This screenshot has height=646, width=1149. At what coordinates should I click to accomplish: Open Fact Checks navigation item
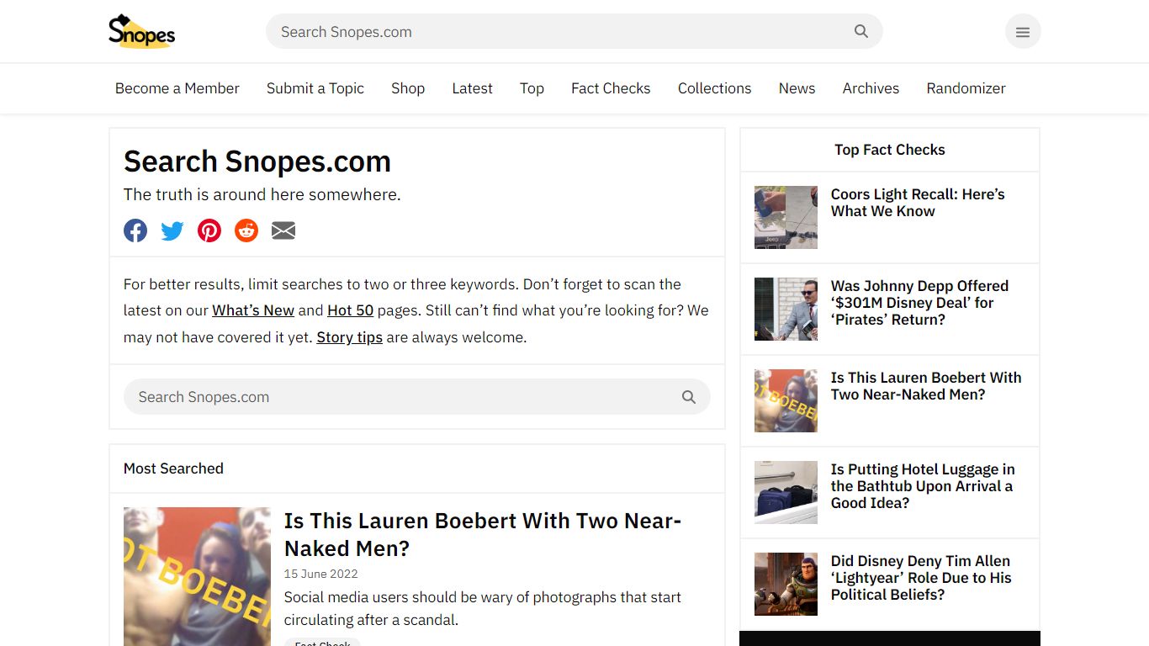611,88
